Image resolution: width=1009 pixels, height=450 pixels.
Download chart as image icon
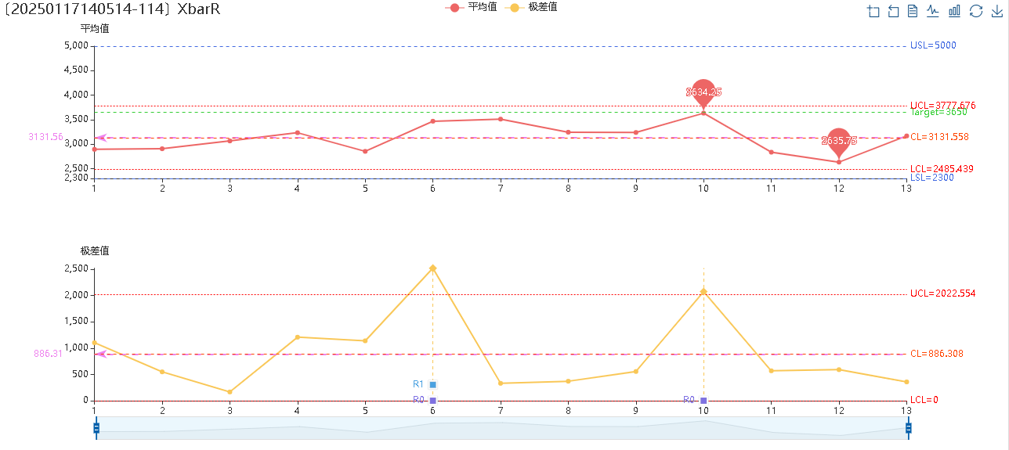[x=996, y=11]
